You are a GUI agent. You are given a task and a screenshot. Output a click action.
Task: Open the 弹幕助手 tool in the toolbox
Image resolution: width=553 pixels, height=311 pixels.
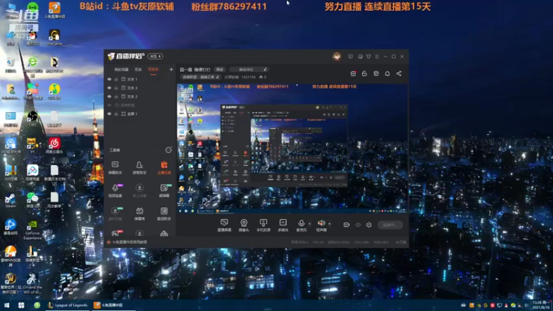(x=115, y=167)
